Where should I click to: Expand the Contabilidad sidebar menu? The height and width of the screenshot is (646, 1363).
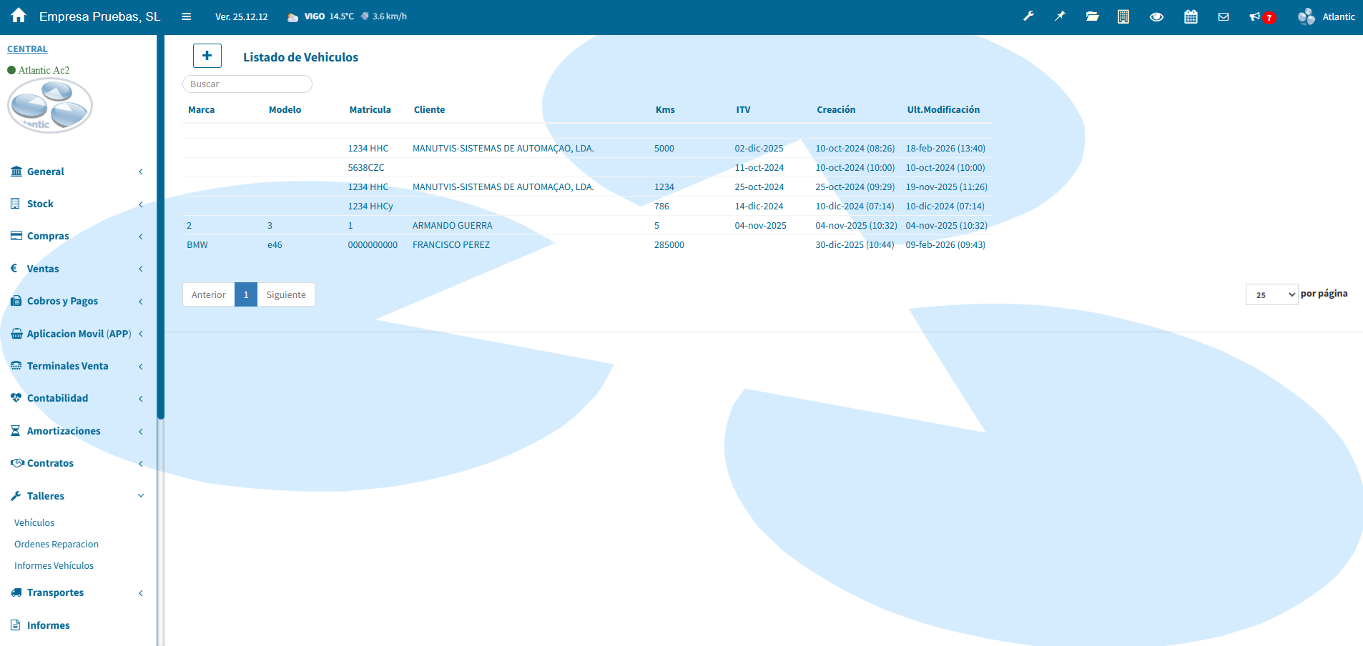pyautogui.click(x=77, y=398)
